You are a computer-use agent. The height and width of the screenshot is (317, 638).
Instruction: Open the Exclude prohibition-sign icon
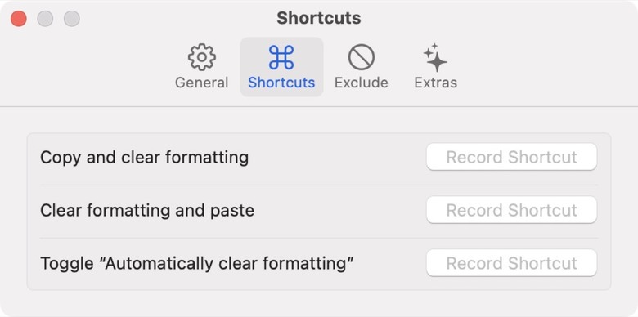click(x=362, y=57)
